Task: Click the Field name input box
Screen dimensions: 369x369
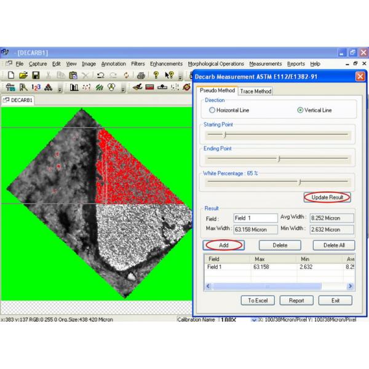Action: [x=255, y=218]
